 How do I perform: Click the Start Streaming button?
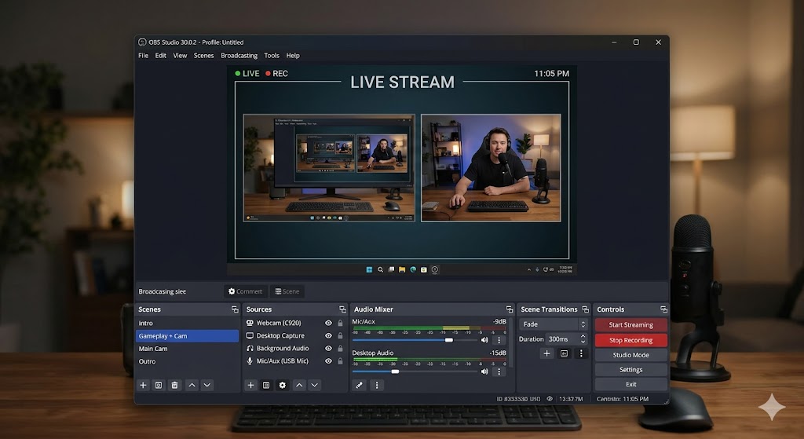click(631, 324)
